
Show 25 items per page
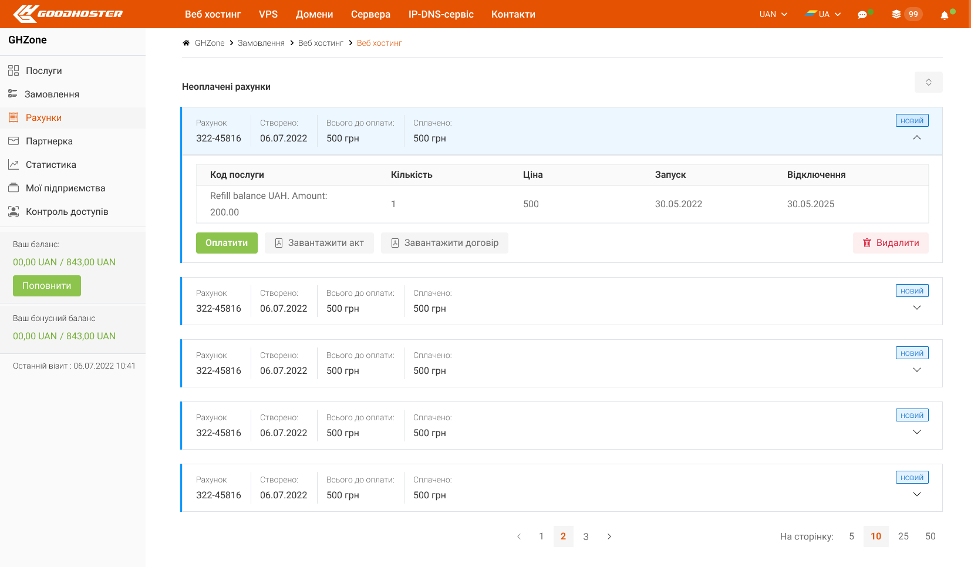pyautogui.click(x=903, y=536)
